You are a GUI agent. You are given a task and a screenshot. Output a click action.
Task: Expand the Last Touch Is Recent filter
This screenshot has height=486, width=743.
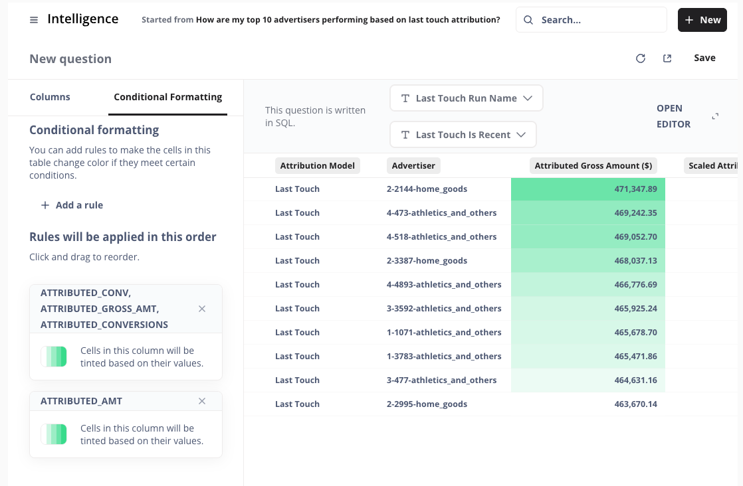point(521,135)
